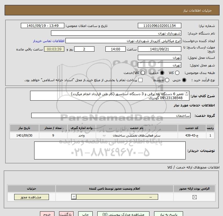Click the ردیف column header
Viewport: 223px width, 216px height.
[210, 128]
